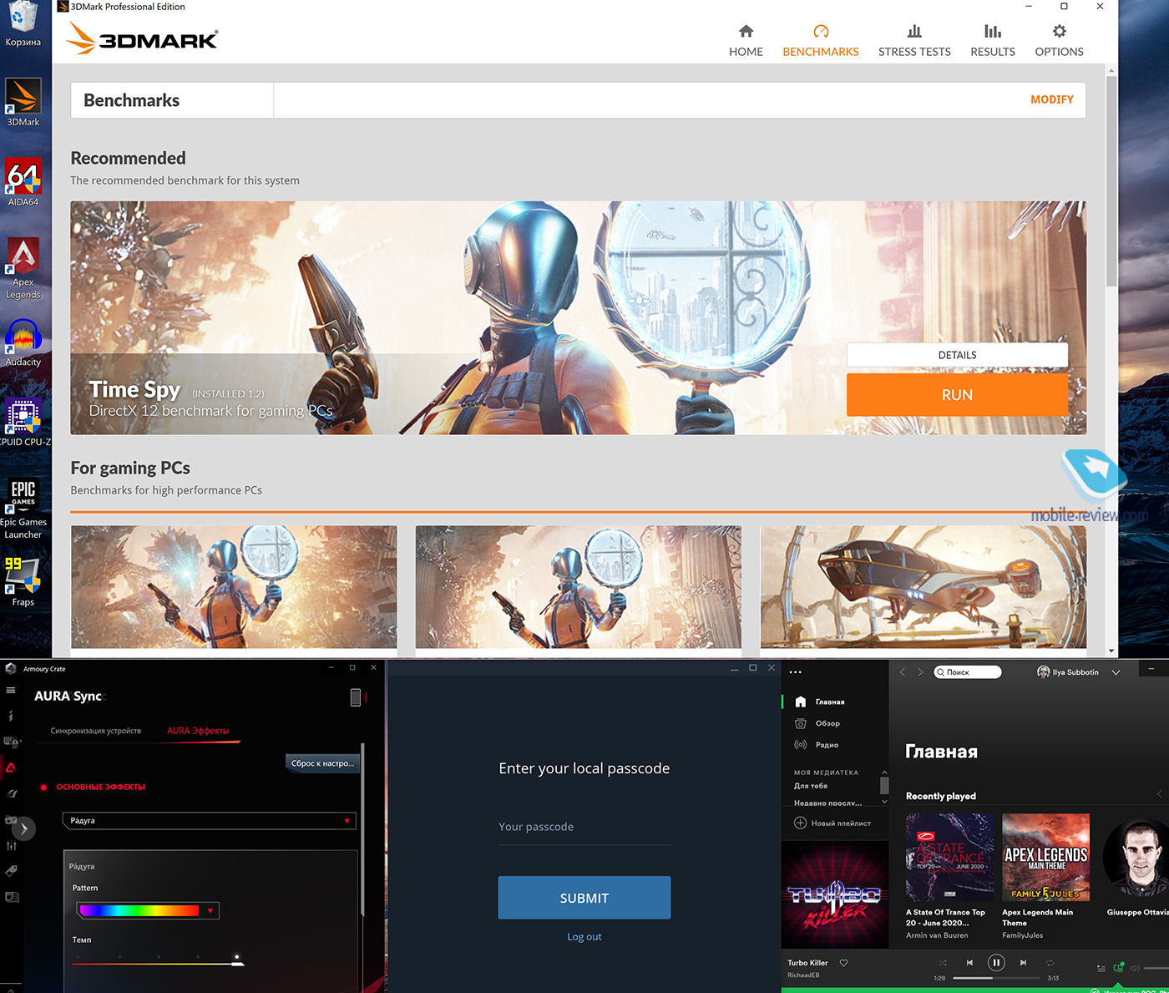Switch to Синхронизация устройств tab

coord(95,731)
